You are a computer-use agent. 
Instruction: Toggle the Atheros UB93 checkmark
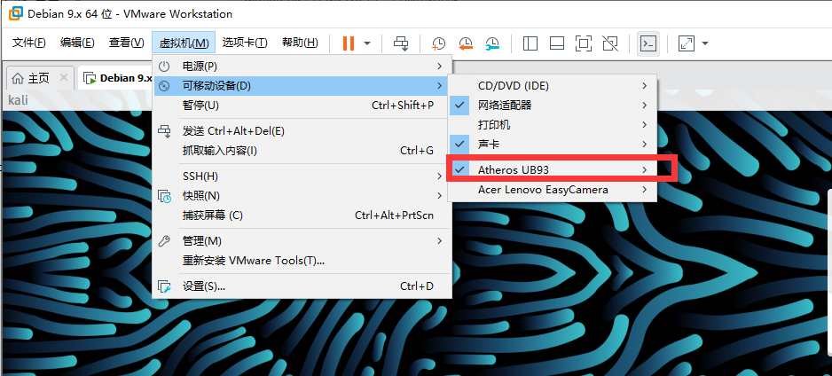[459, 169]
